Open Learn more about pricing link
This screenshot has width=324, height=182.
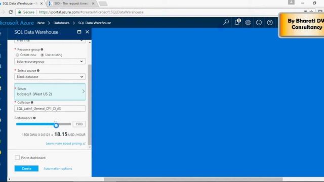tap(65, 144)
